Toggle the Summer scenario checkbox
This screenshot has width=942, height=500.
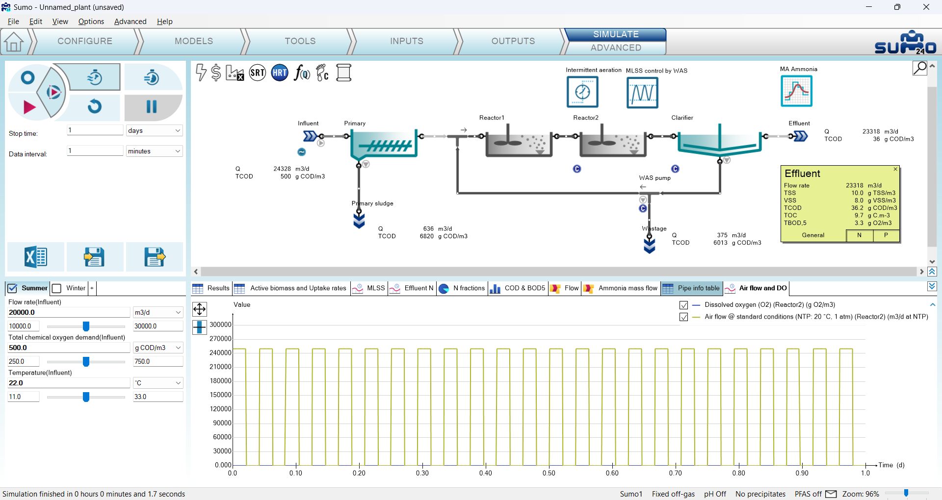point(12,288)
